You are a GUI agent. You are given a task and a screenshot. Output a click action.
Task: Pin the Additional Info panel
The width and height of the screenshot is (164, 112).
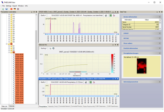click(115, 45)
